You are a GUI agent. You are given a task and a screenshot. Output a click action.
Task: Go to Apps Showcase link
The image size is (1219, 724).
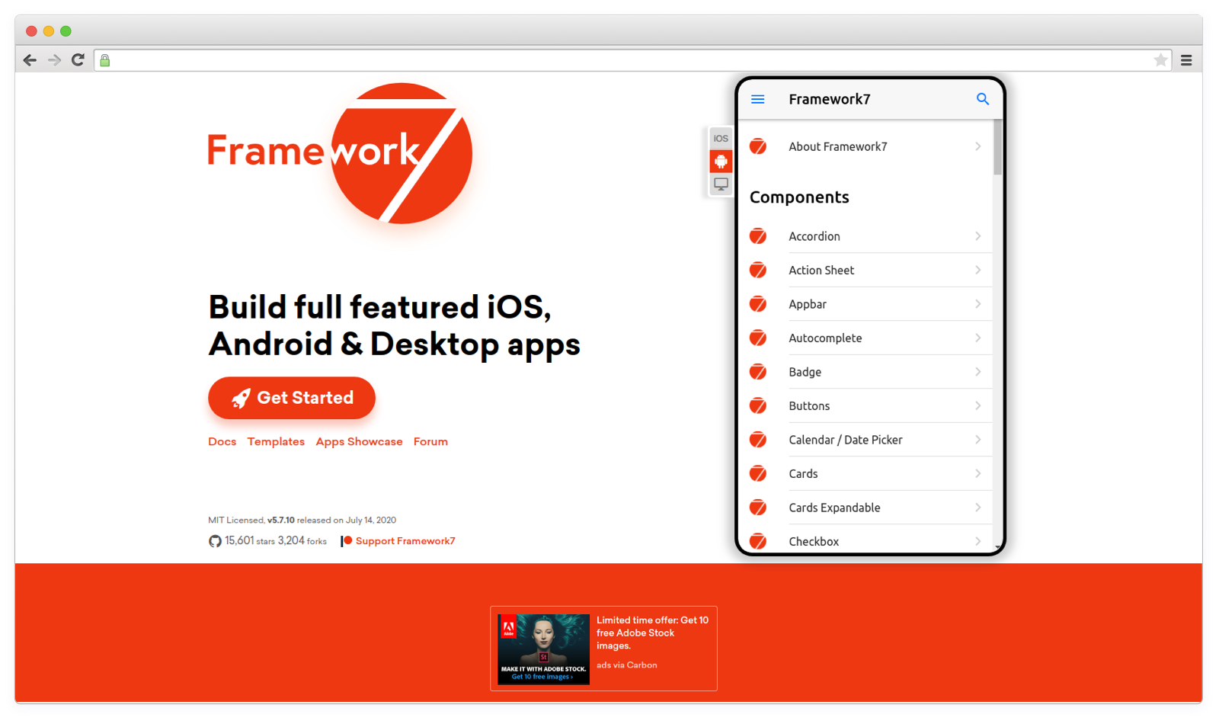pos(359,442)
